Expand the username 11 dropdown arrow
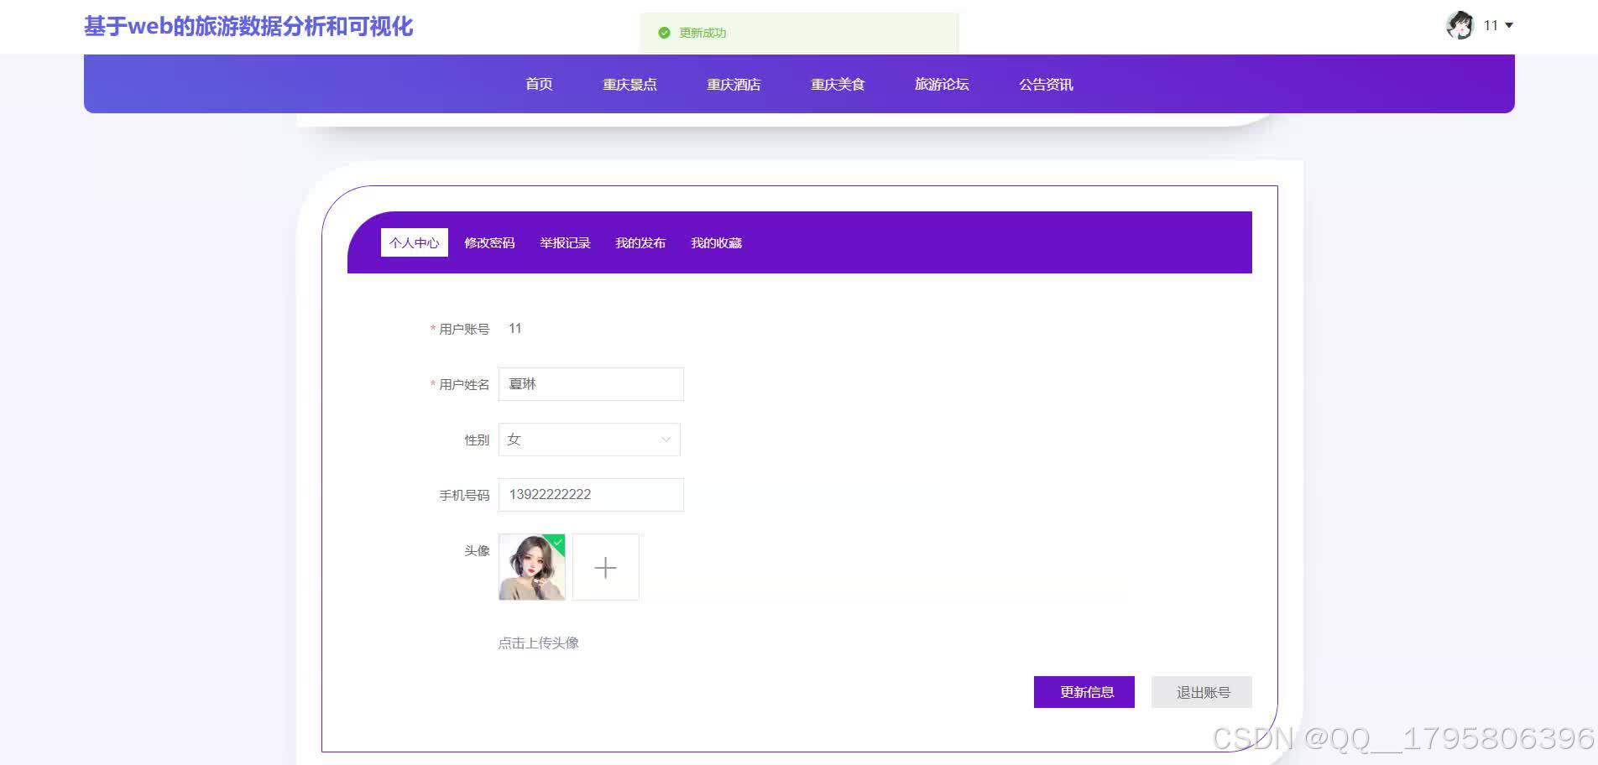 coord(1511,26)
